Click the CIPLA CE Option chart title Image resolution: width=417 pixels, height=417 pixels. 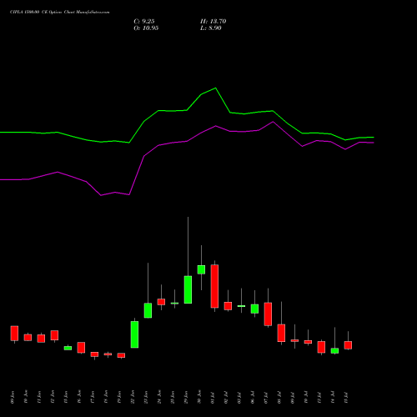coord(60,13)
